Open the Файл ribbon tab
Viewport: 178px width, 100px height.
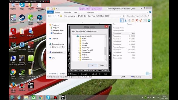(x=50, y=12)
